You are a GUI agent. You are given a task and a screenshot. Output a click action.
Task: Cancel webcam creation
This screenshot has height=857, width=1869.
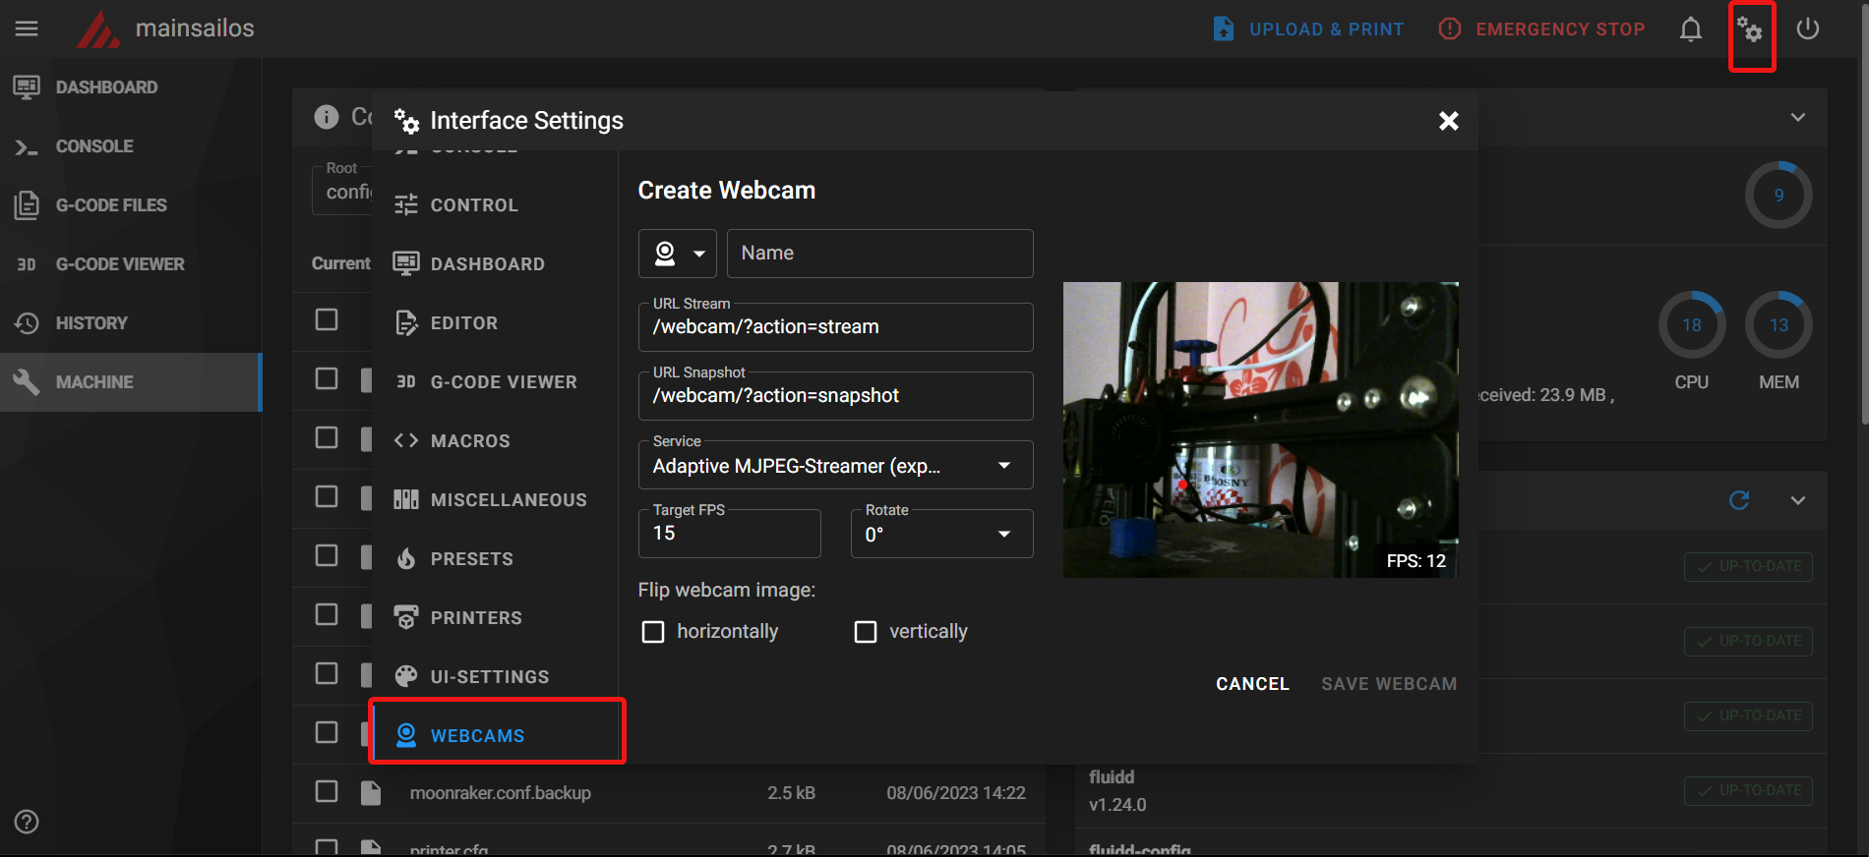1252,684
